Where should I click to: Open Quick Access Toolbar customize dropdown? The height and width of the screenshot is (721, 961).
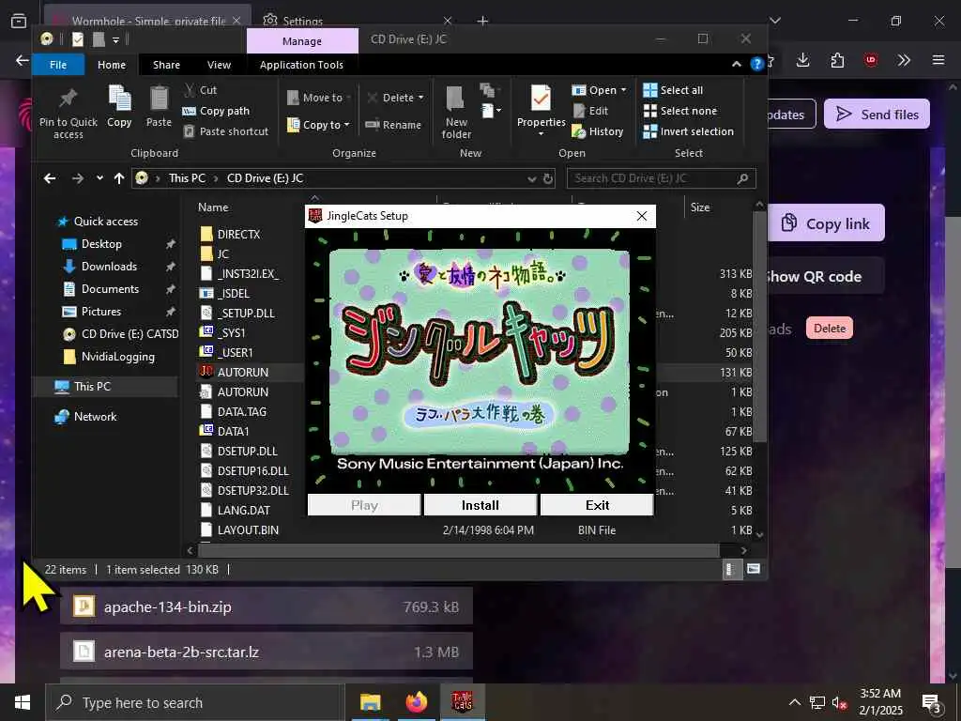[x=115, y=39]
